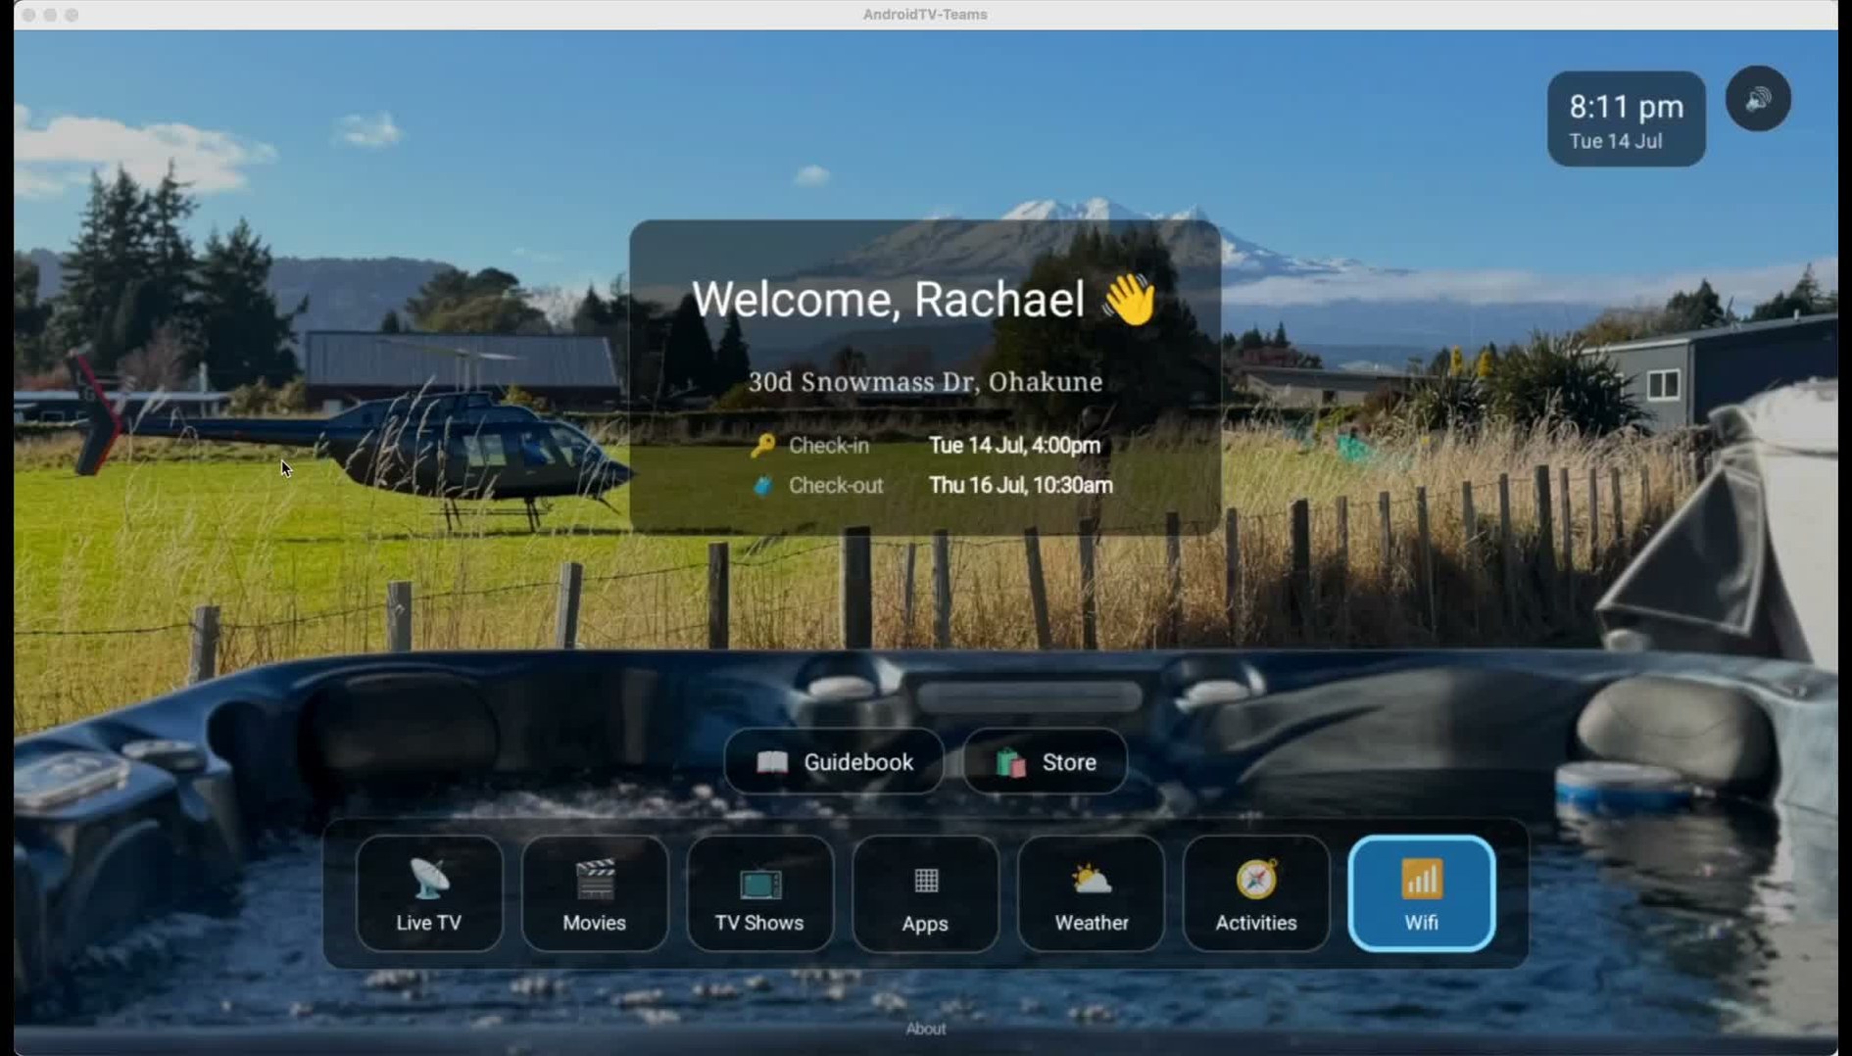Click the Check-in key icon
This screenshot has height=1056, width=1852.
(763, 446)
